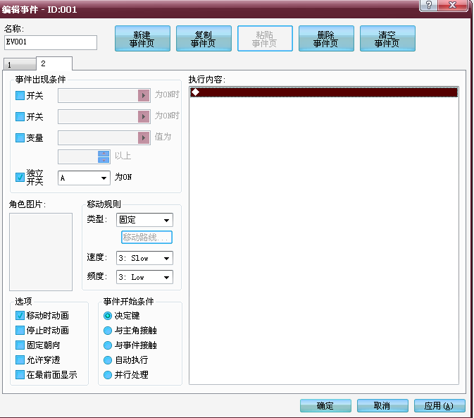Click the 移动路线... button

pyautogui.click(x=146, y=237)
